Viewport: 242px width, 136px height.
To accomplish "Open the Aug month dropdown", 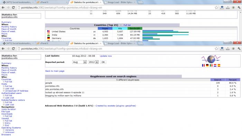I will (x=79, y=62).
